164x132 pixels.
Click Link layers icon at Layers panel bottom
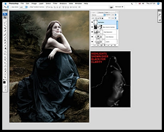click(95, 45)
